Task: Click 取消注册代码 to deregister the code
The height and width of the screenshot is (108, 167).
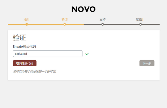Action: 25,63
